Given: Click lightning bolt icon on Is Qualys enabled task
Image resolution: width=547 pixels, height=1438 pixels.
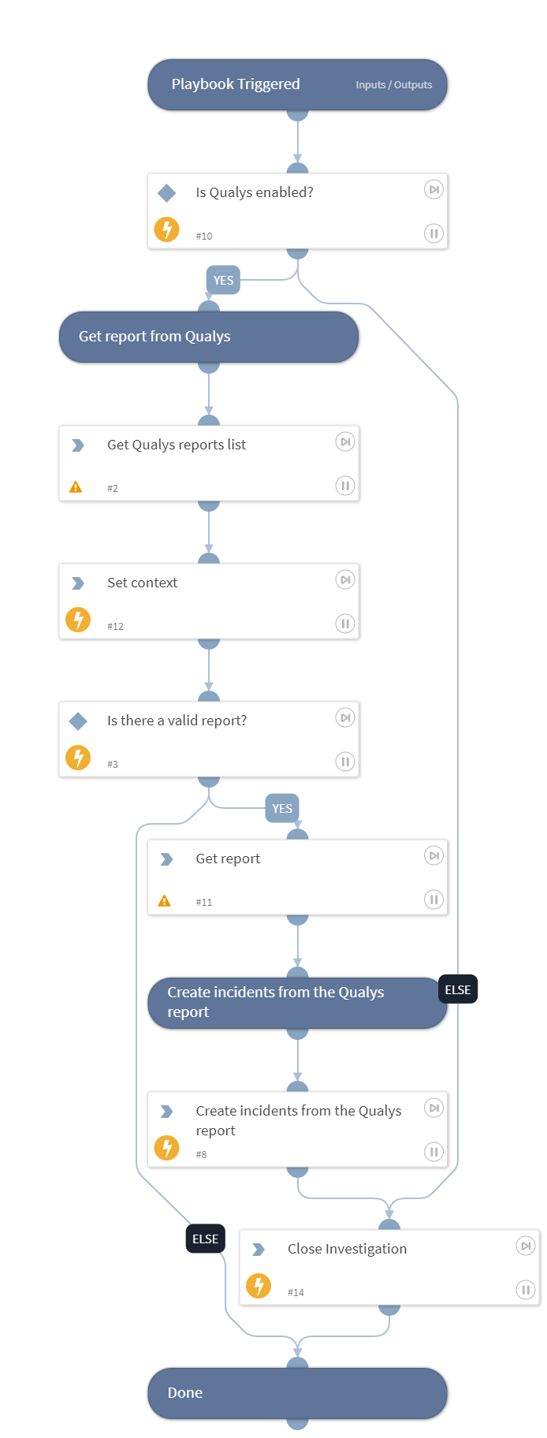Looking at the screenshot, I should pyautogui.click(x=166, y=229).
